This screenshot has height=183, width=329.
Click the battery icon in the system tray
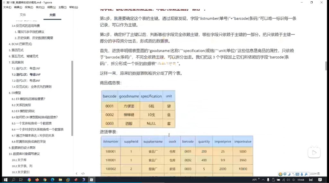point(279,180)
